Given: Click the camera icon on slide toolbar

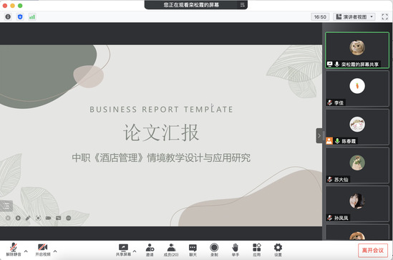Looking at the screenshot, I should (x=48, y=218).
